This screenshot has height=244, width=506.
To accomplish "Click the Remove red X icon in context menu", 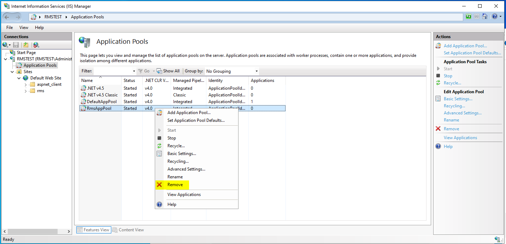I will tap(159, 185).
